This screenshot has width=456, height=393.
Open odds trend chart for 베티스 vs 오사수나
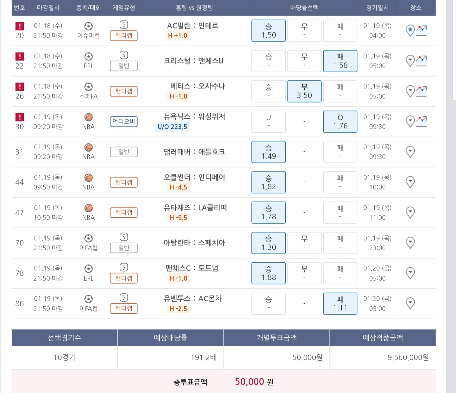[421, 91]
